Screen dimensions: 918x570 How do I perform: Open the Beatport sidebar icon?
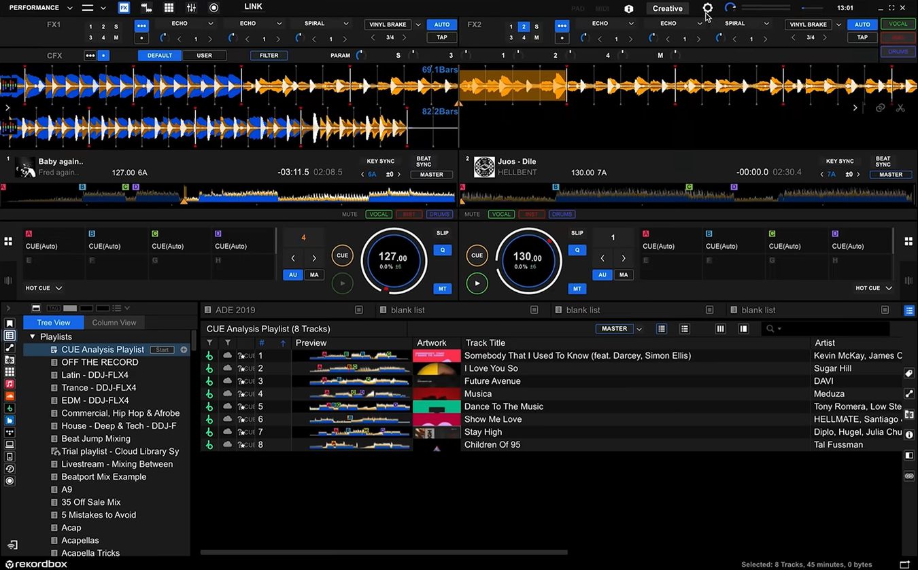coord(10,408)
